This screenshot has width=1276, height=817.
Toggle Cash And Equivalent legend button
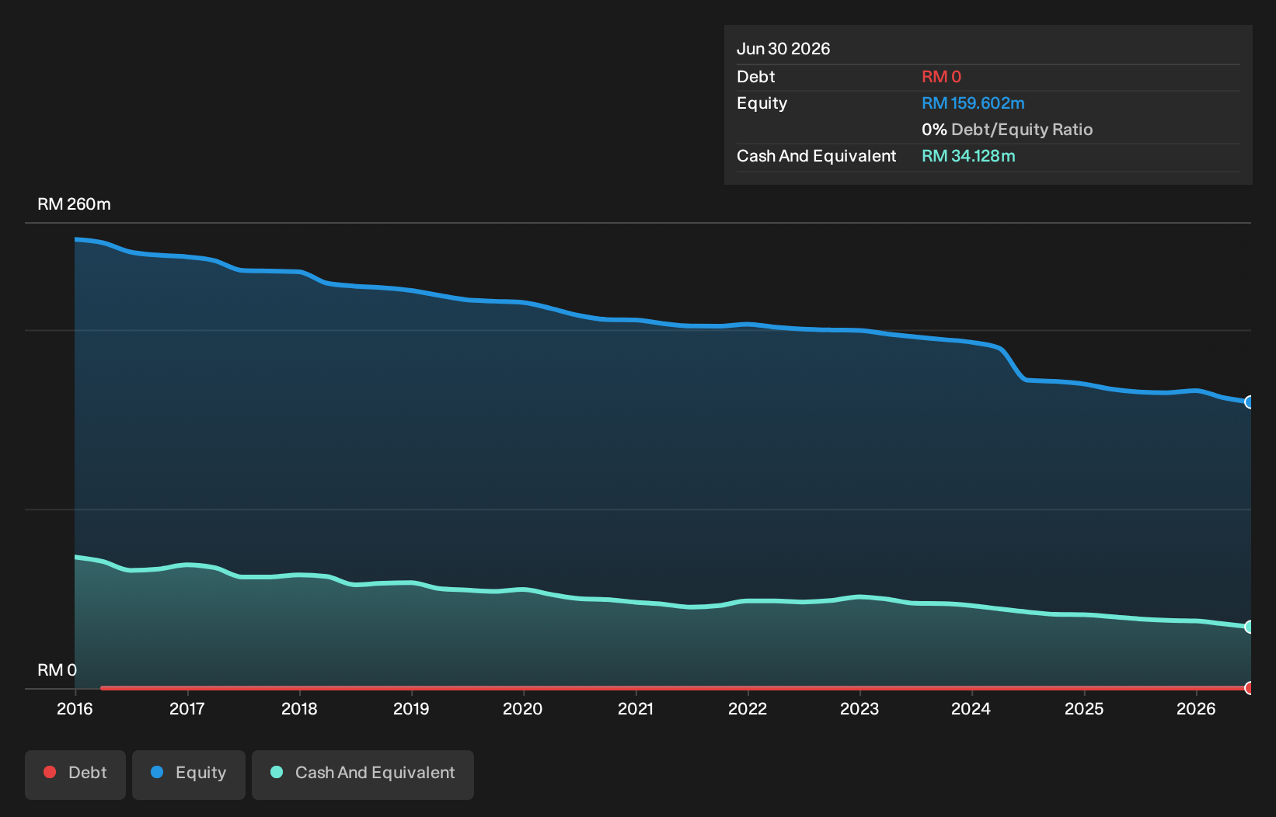click(363, 774)
